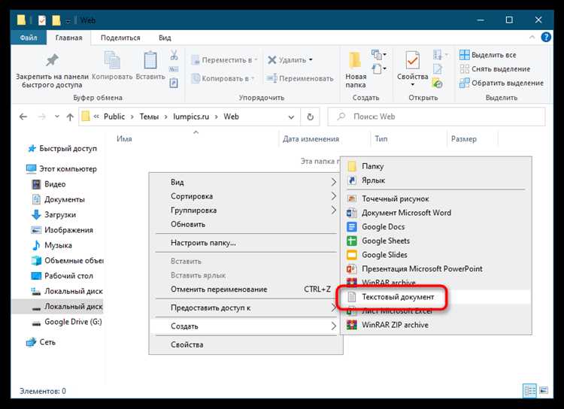Click the New folder icon

(x=356, y=60)
